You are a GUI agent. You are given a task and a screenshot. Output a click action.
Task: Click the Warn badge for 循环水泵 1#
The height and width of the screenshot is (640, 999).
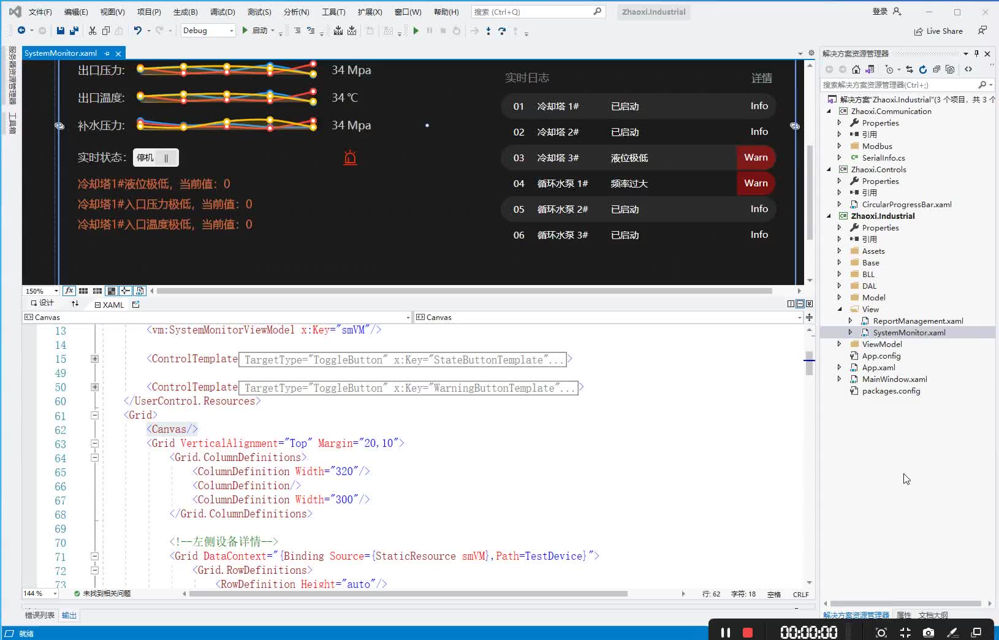pos(756,183)
